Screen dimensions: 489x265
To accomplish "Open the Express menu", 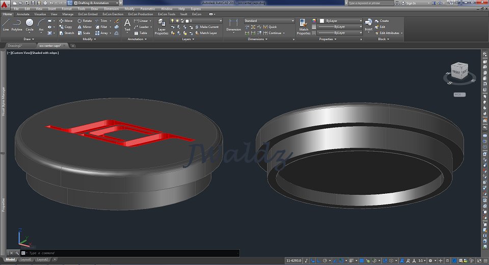I will pos(196,9).
